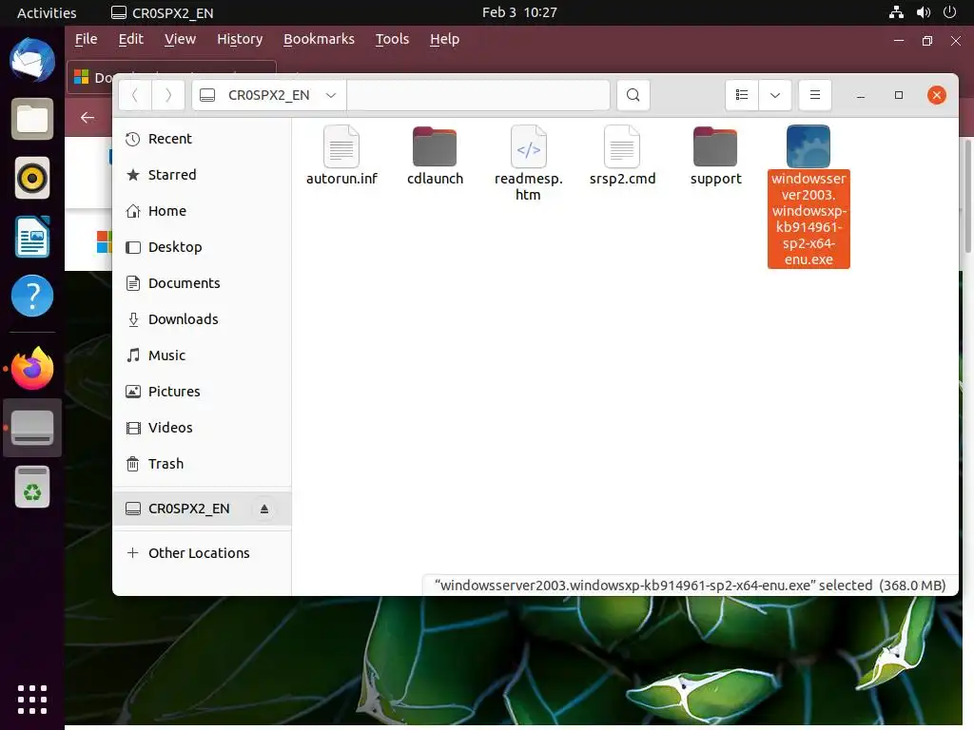
Task: Select the srsp2.cmd file
Action: pos(622,155)
